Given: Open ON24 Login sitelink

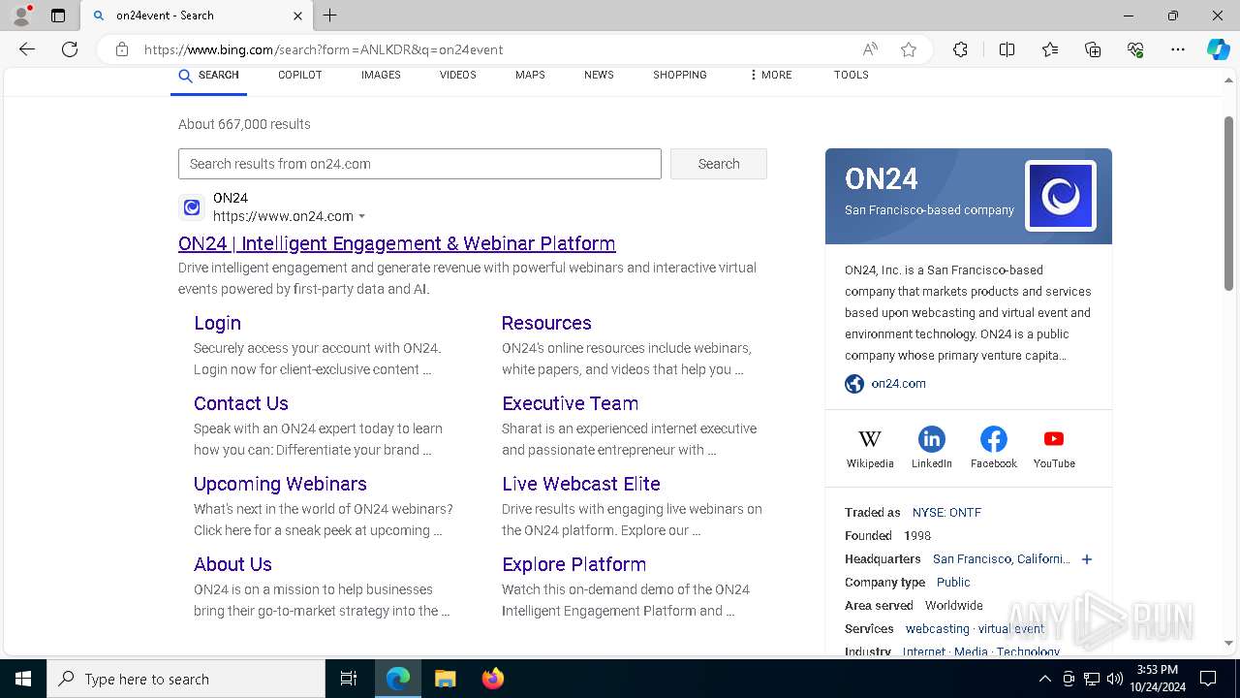Looking at the screenshot, I should tap(217, 323).
